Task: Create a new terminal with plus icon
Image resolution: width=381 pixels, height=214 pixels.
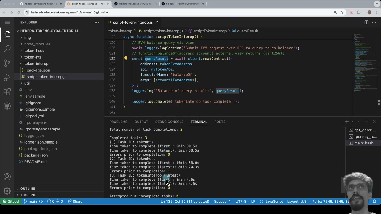Action: point(347,122)
